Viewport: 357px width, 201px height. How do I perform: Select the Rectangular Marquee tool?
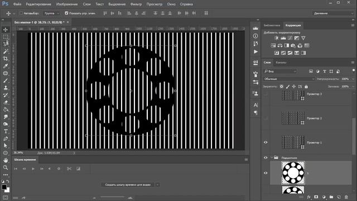[x=6, y=37]
